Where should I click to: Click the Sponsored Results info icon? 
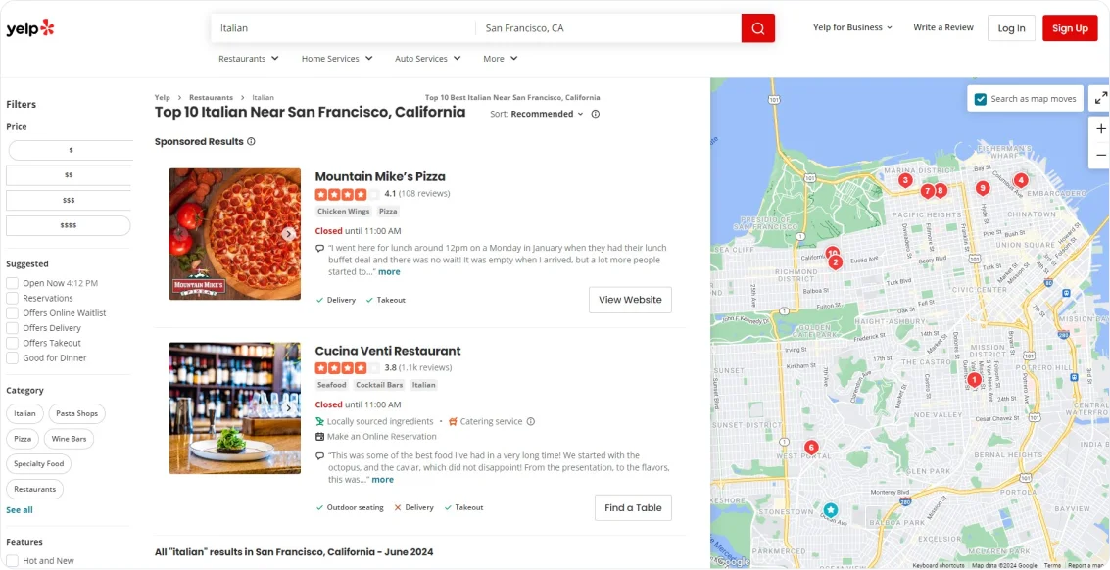pyautogui.click(x=251, y=142)
